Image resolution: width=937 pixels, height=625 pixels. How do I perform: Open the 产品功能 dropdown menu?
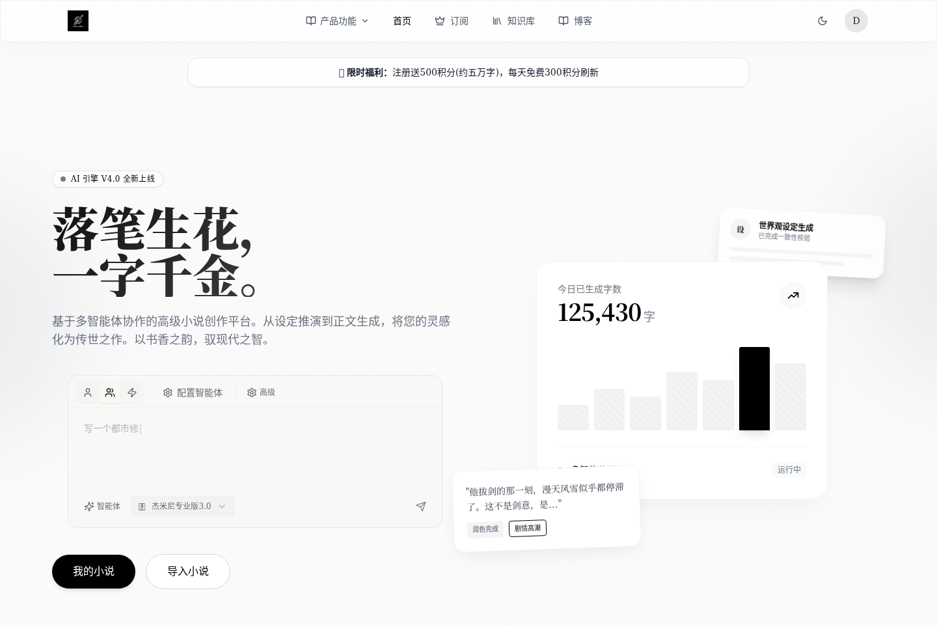click(x=337, y=21)
